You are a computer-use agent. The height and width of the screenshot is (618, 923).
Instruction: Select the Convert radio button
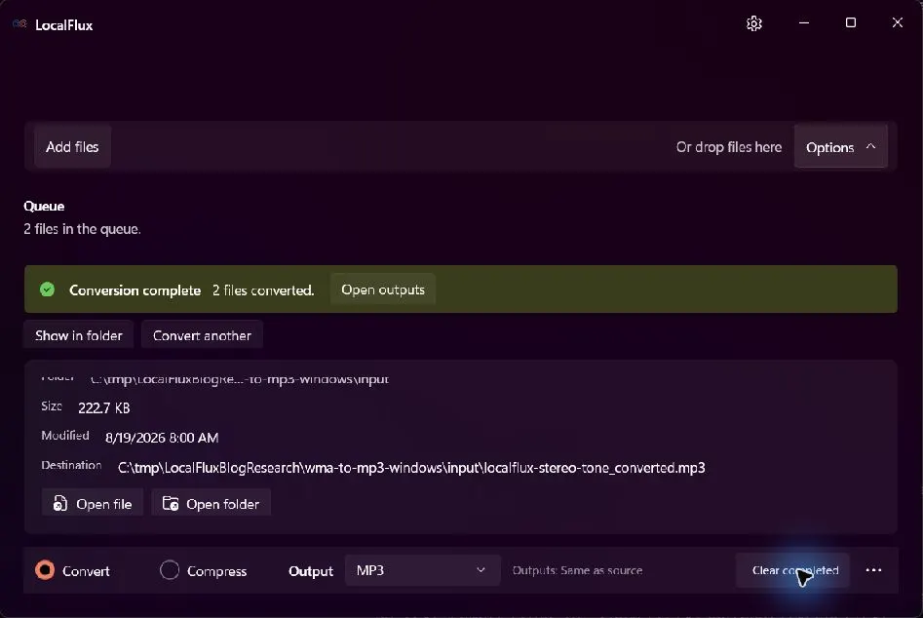click(x=45, y=569)
